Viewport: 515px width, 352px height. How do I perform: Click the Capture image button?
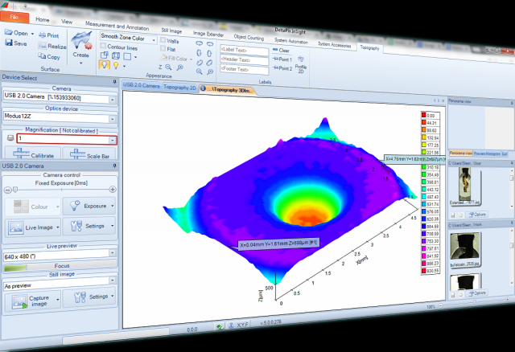click(x=33, y=301)
